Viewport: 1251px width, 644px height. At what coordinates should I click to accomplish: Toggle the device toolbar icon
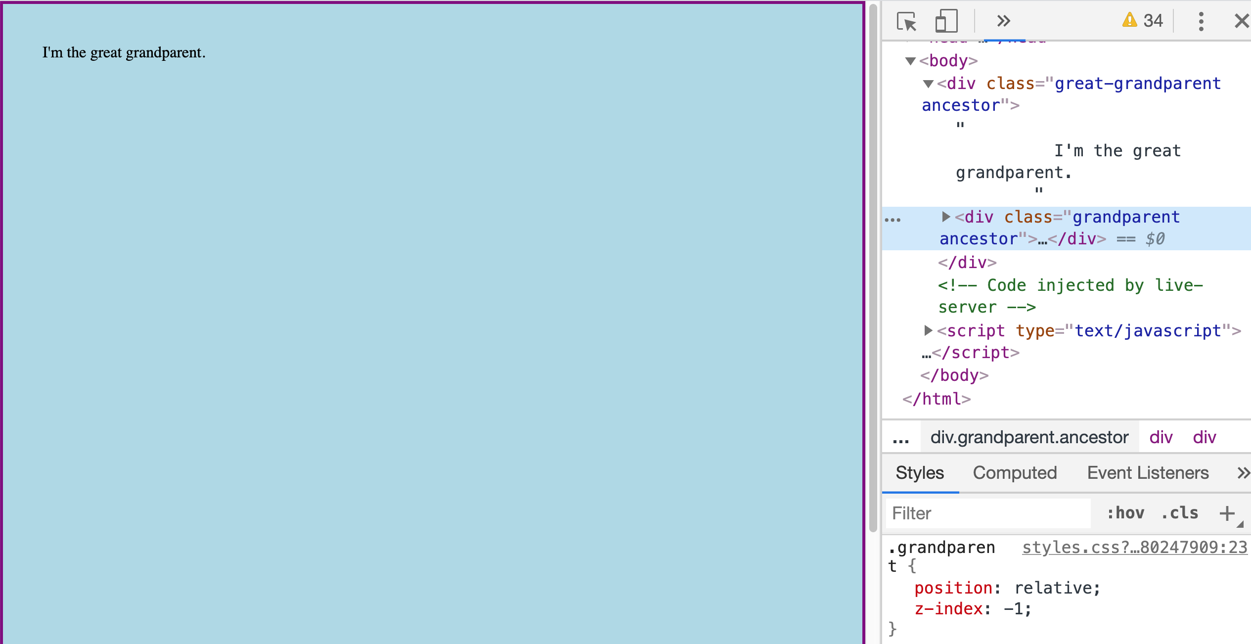pos(946,21)
